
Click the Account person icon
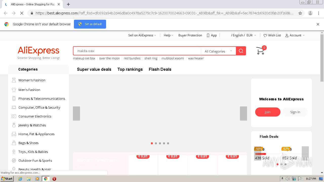[287, 35]
